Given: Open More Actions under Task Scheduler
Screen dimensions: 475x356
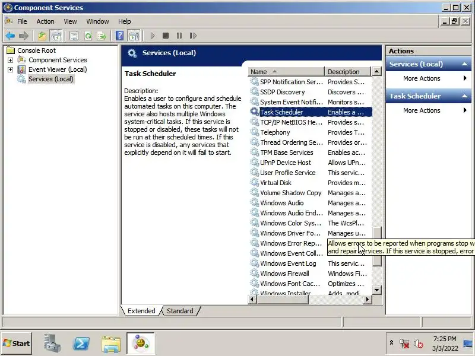Looking at the screenshot, I should click(428, 110).
